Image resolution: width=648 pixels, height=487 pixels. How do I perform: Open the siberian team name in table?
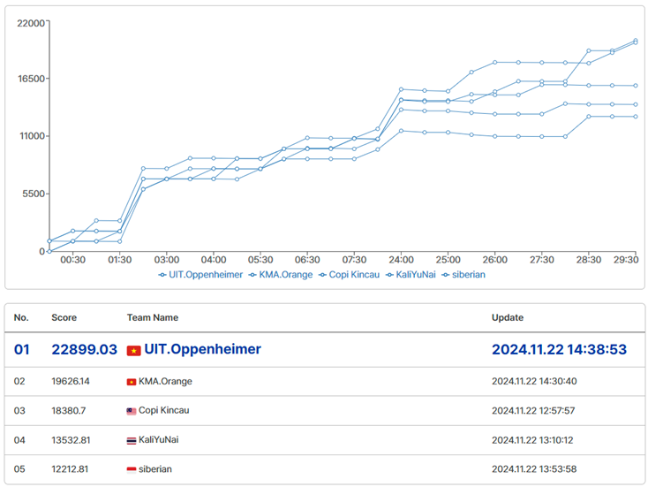155,469
